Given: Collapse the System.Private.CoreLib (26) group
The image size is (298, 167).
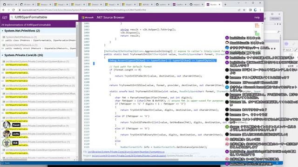Looking at the screenshot, I should (2, 55).
